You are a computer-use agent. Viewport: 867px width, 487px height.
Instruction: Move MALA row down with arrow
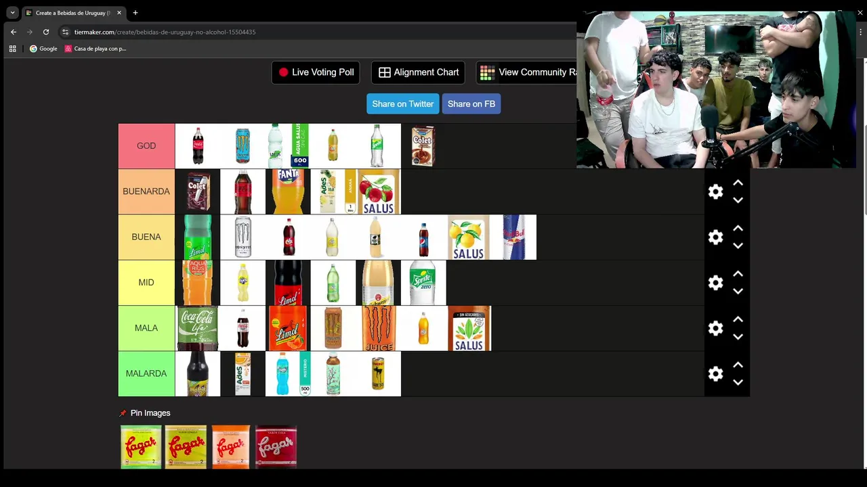point(738,337)
